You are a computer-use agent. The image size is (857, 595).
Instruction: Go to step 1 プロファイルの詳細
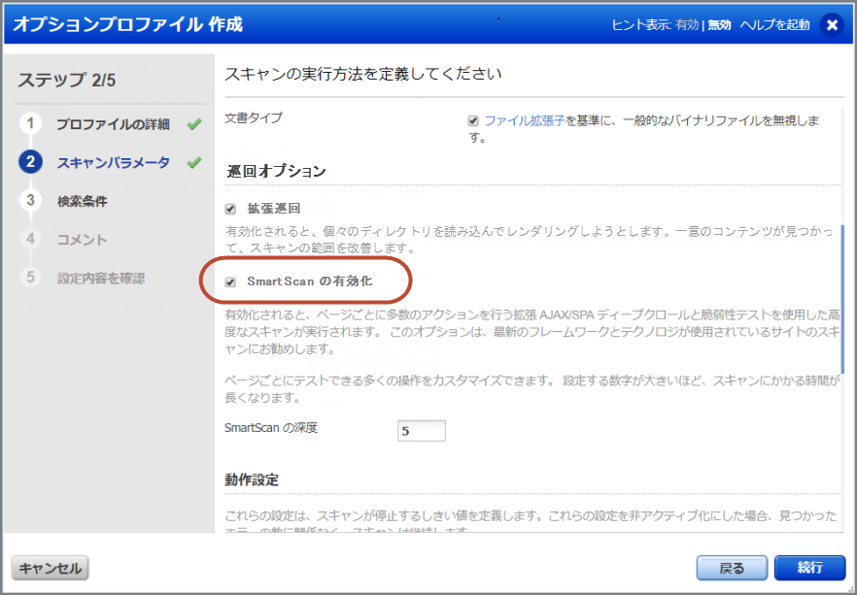point(113,124)
